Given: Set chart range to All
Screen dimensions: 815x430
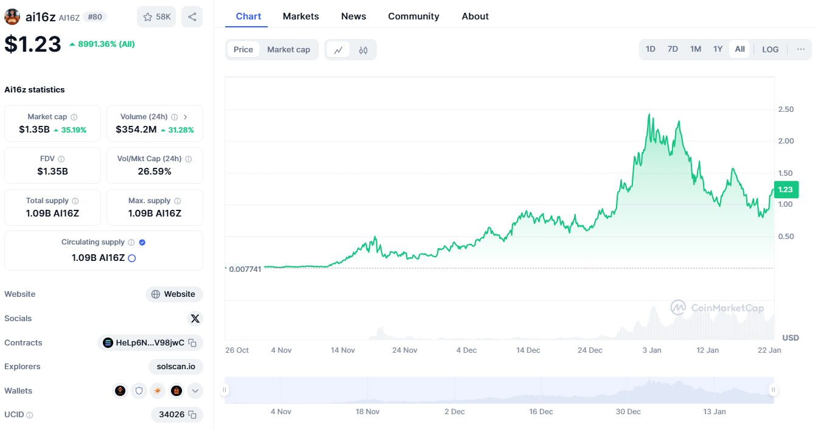Looking at the screenshot, I should (x=740, y=49).
